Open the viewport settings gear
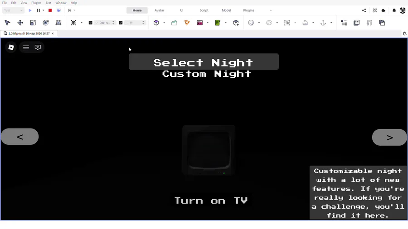Screen dimensions: 408x229 tap(404, 33)
